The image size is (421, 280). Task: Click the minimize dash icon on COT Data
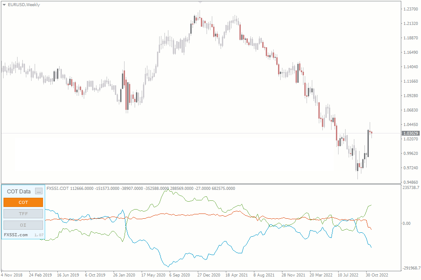click(x=40, y=191)
